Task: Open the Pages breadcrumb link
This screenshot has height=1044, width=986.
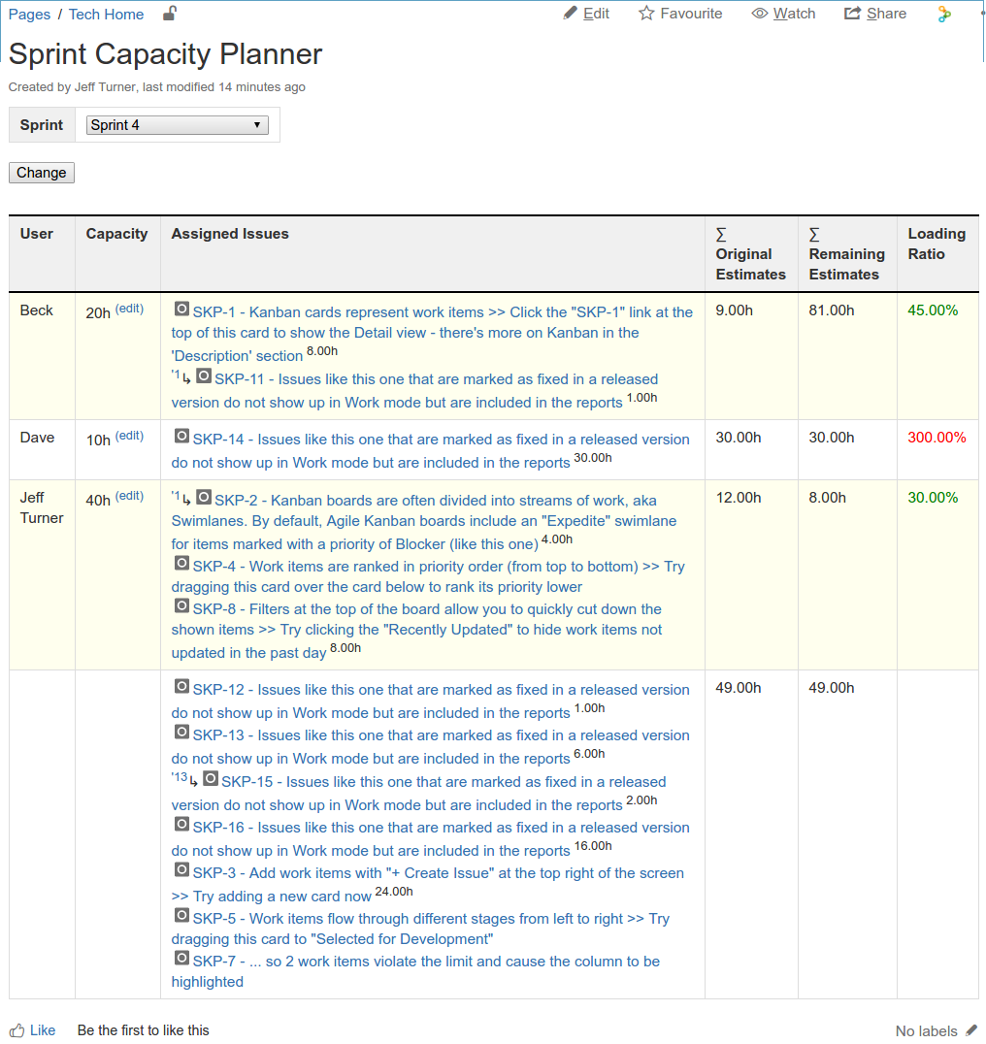Action: click(x=29, y=15)
